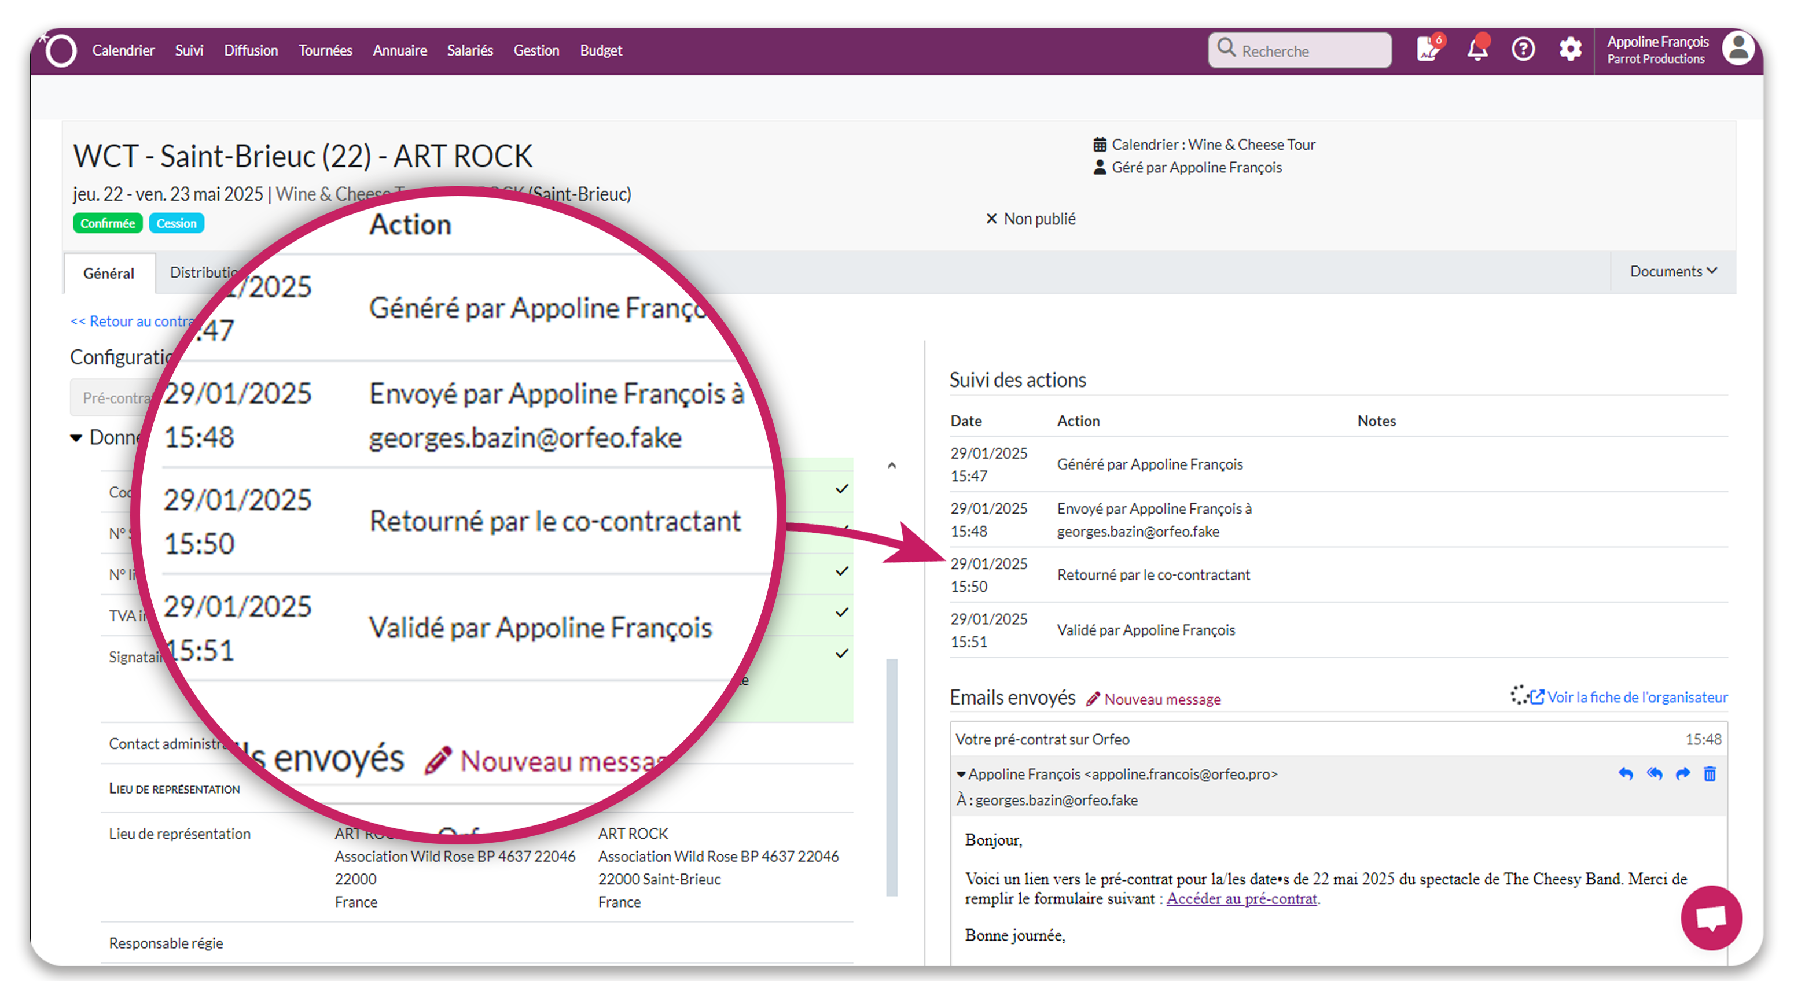
Task: Open the Diffusion menu
Action: [x=251, y=50]
